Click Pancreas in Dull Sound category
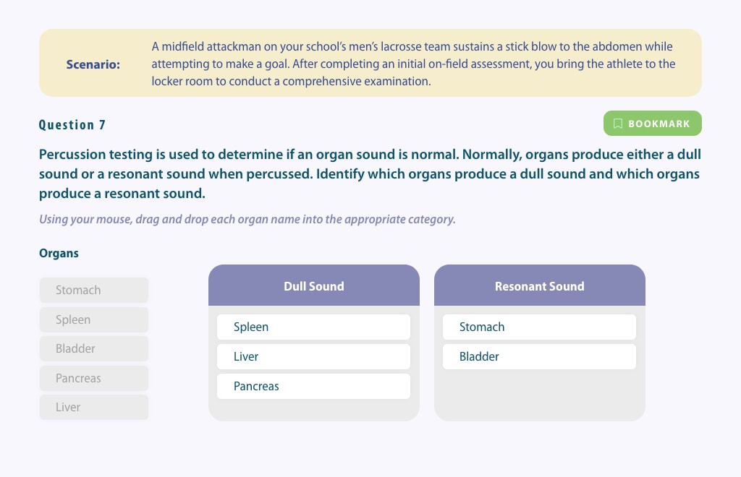Viewport: 741px width, 477px height. (x=313, y=387)
